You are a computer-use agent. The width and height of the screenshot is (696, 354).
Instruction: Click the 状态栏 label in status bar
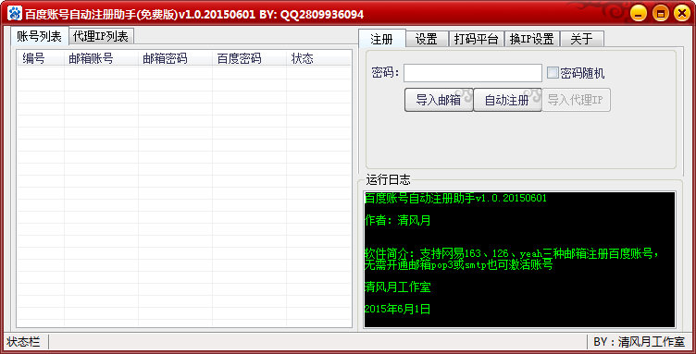(23, 342)
